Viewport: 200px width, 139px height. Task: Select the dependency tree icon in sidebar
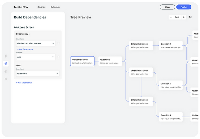pos(6,64)
